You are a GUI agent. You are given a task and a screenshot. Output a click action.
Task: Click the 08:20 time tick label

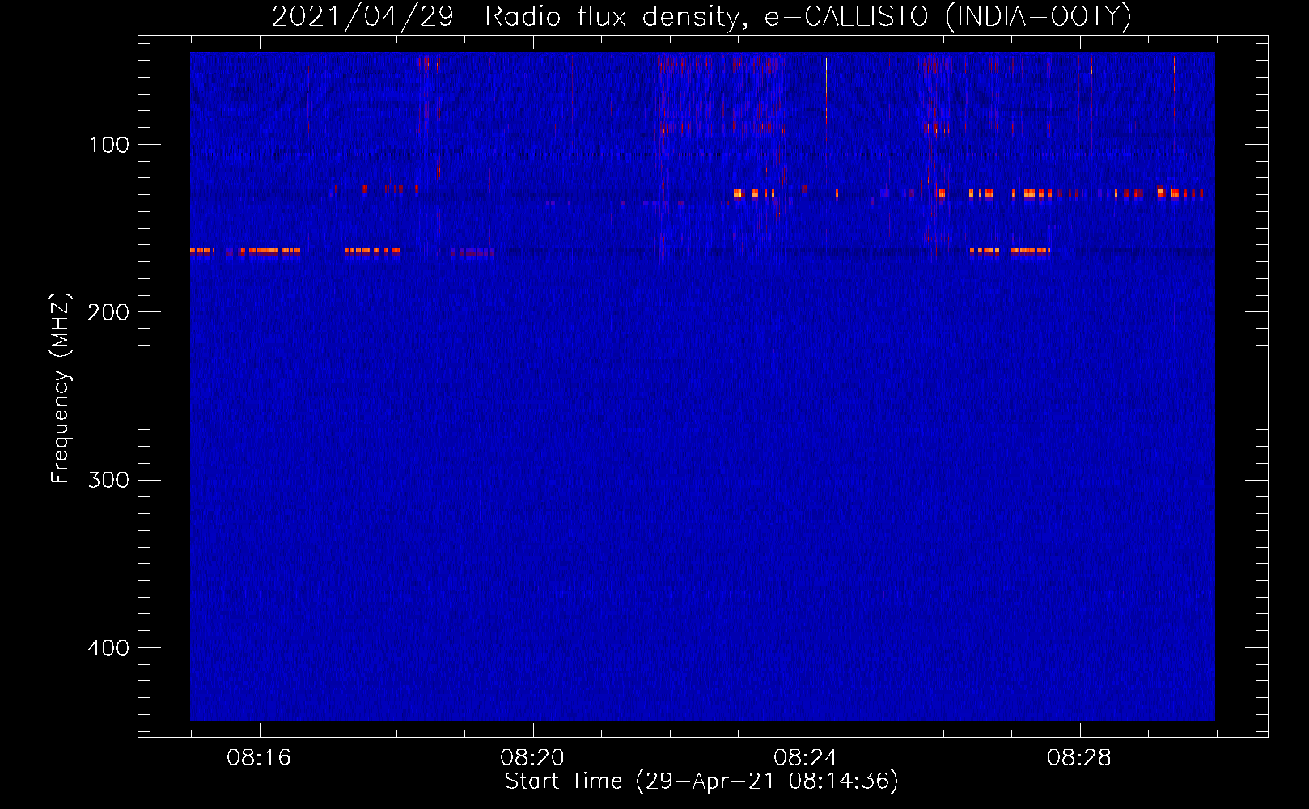[532, 758]
